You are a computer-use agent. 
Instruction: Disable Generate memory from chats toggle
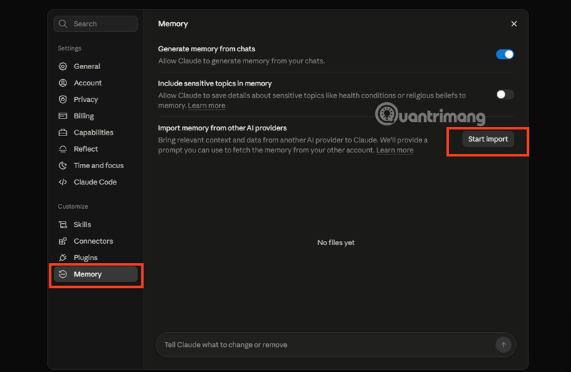point(505,54)
